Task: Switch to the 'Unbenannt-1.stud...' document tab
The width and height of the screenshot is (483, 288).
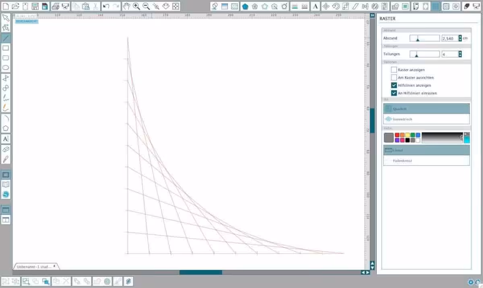Action: (x=34, y=266)
